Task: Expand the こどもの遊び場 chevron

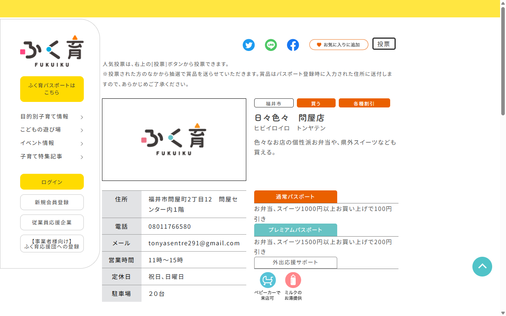Action: pyautogui.click(x=82, y=130)
